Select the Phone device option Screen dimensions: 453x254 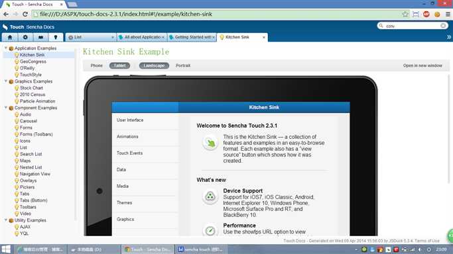pos(96,65)
